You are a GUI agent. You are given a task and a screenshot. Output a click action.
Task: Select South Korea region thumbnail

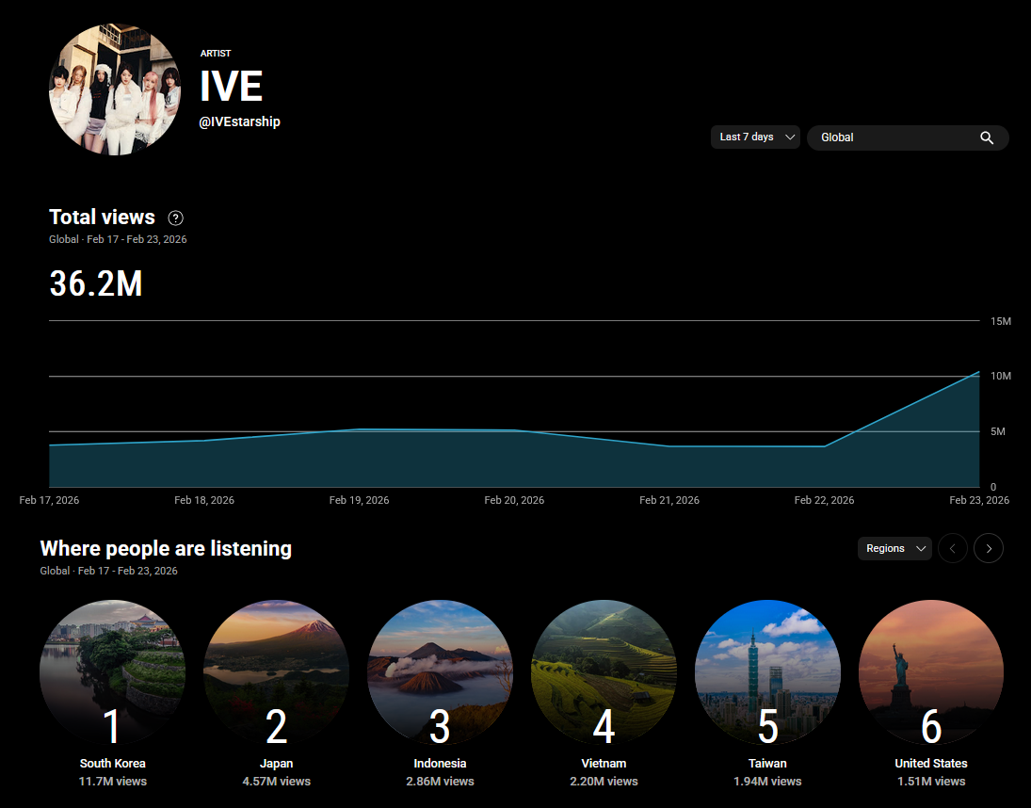pos(112,671)
